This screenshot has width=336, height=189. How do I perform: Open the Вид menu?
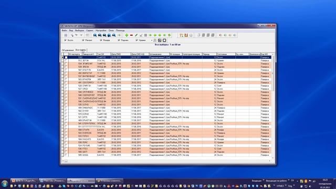pyautogui.click(x=71, y=30)
